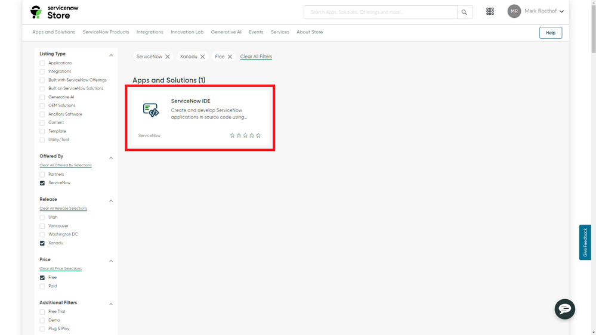Viewport: 596px width, 335px height.
Task: Open the Events nav item
Action: click(x=256, y=32)
